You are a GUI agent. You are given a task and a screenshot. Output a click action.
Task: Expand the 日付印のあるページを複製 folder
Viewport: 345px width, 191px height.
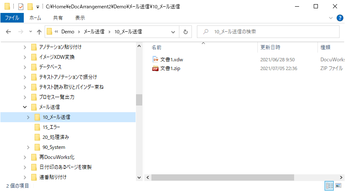[25, 168]
